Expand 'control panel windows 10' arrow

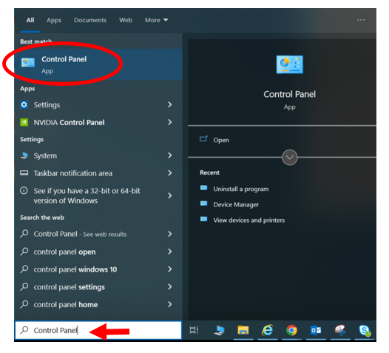point(170,269)
